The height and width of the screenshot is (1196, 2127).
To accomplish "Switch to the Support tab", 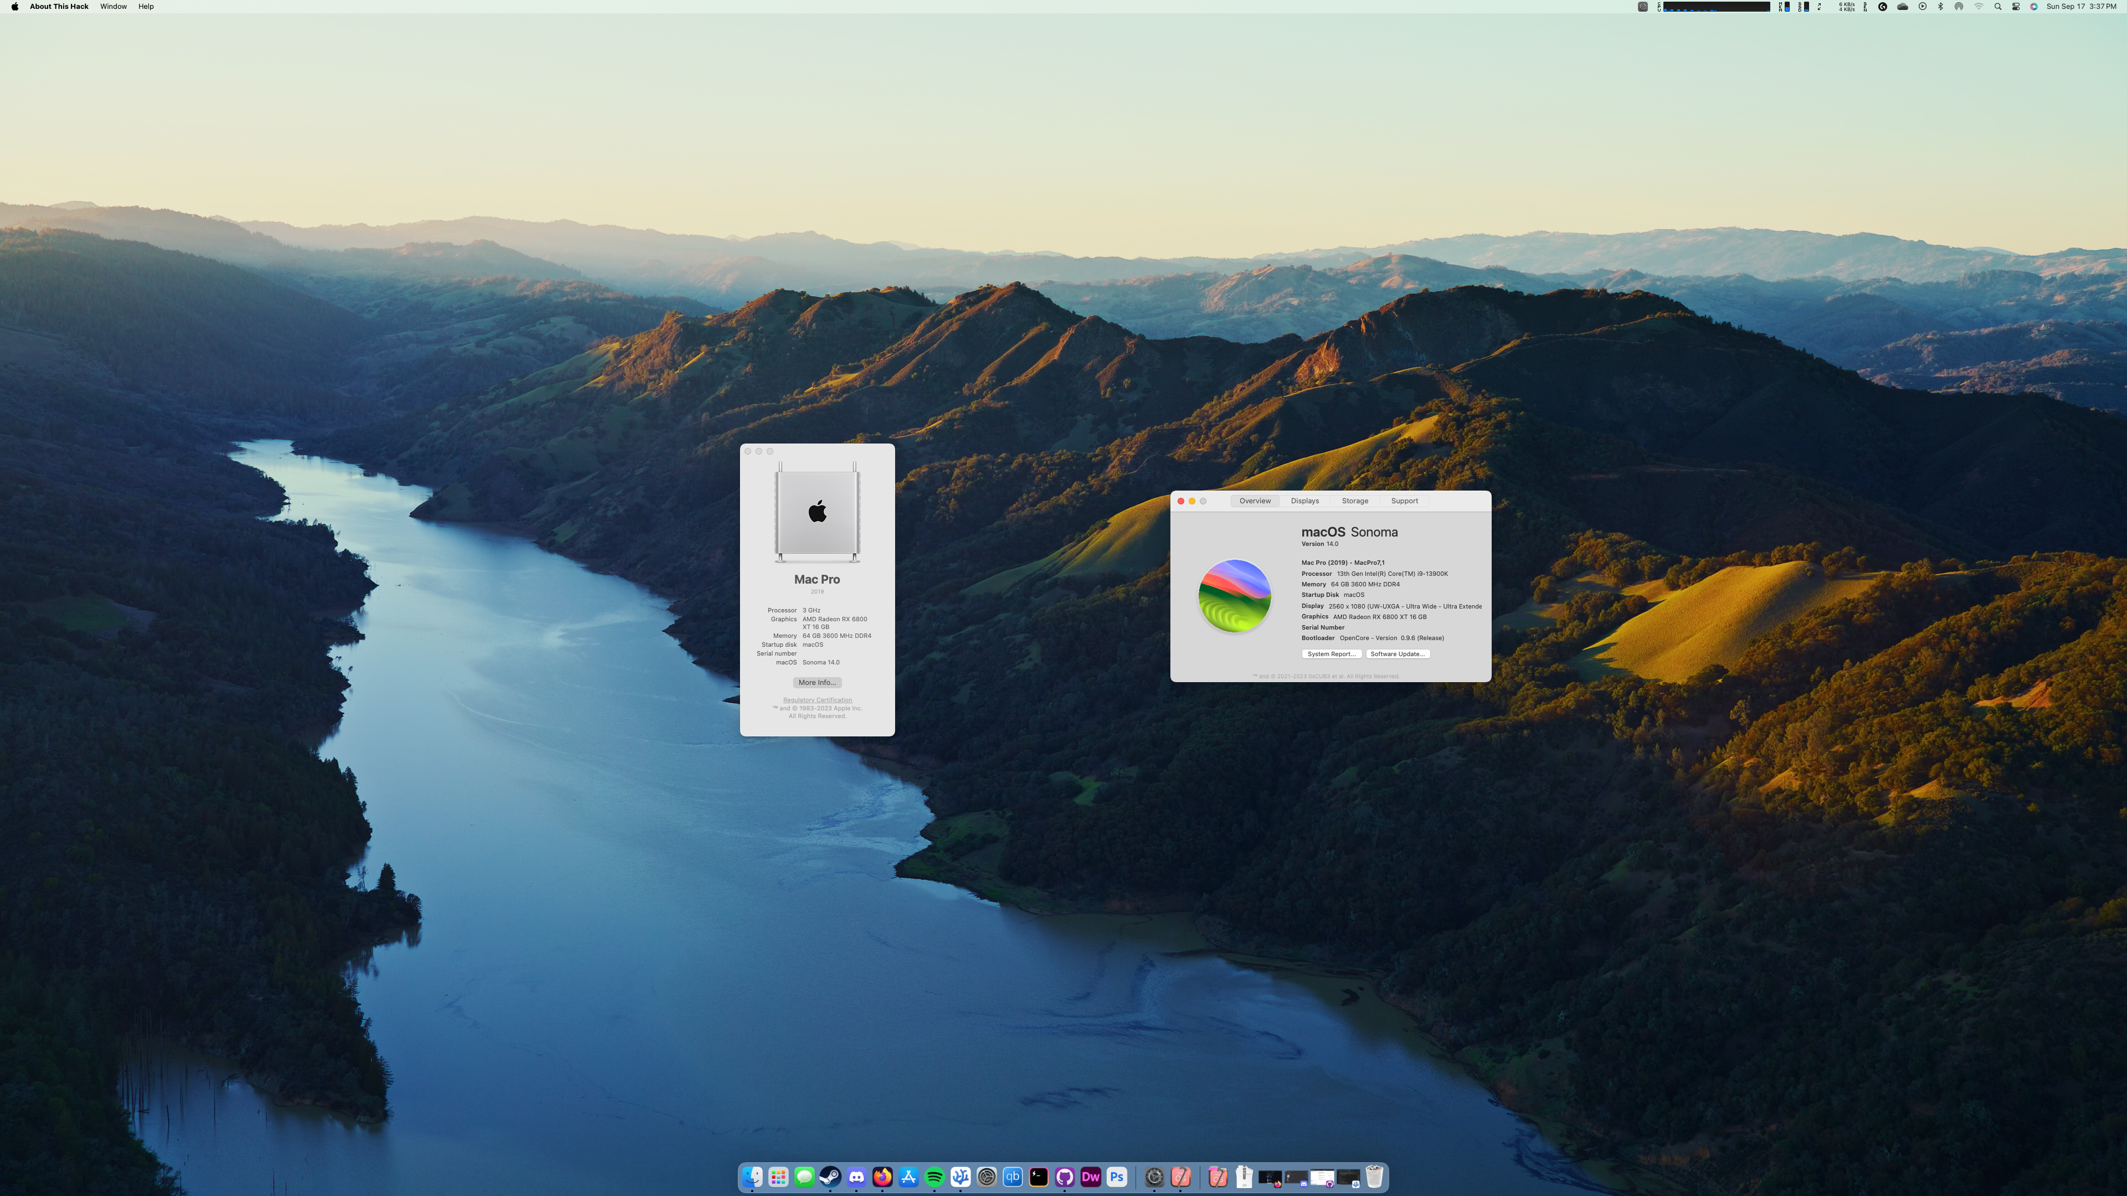I will pos(1405,501).
